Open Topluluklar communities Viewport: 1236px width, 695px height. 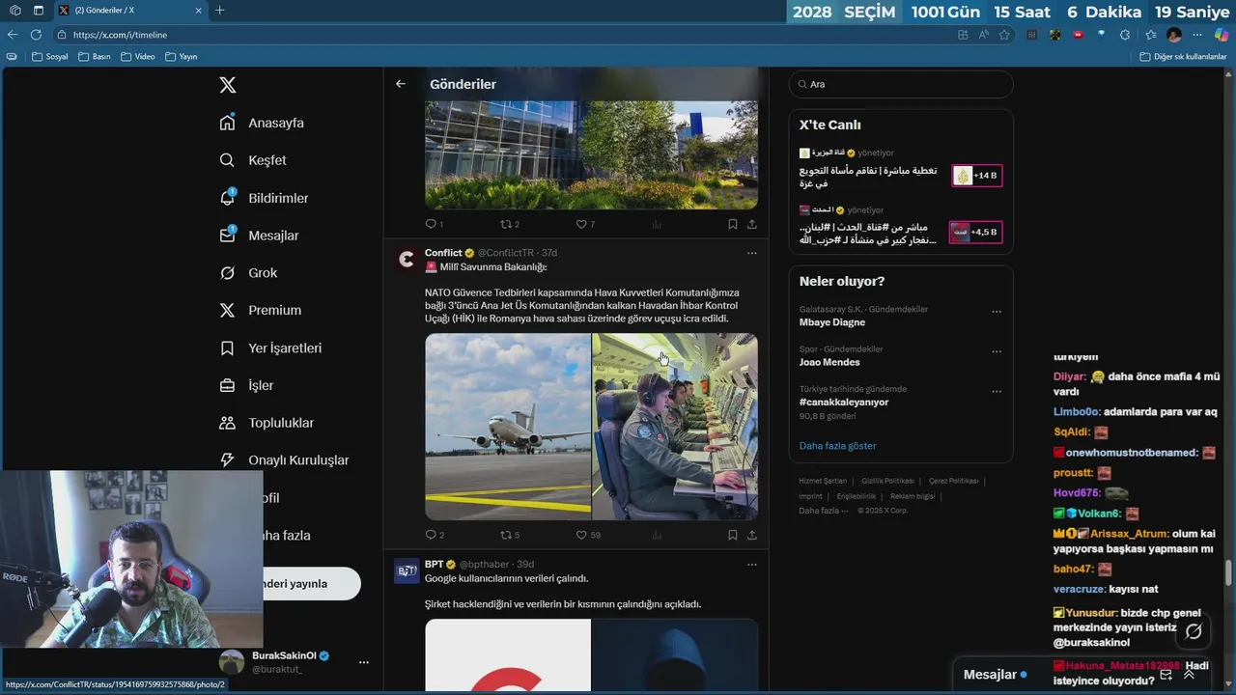pos(267,423)
